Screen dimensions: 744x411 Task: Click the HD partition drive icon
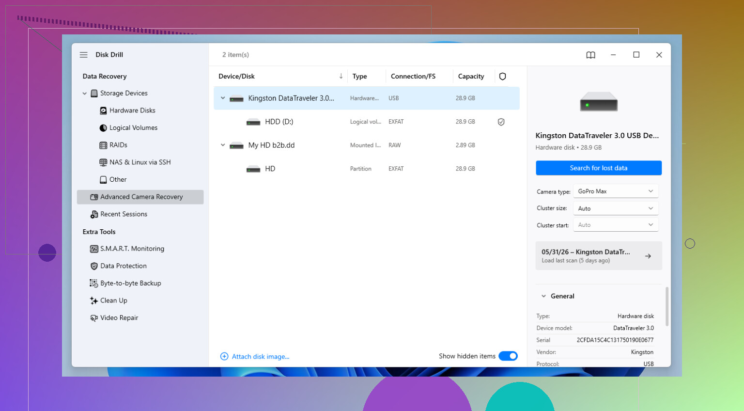pyautogui.click(x=253, y=169)
